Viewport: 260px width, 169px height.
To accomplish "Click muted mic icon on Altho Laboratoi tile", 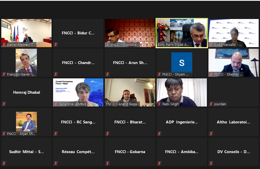I will coord(211,134).
